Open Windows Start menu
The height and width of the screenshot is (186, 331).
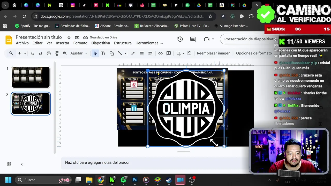click(8, 180)
